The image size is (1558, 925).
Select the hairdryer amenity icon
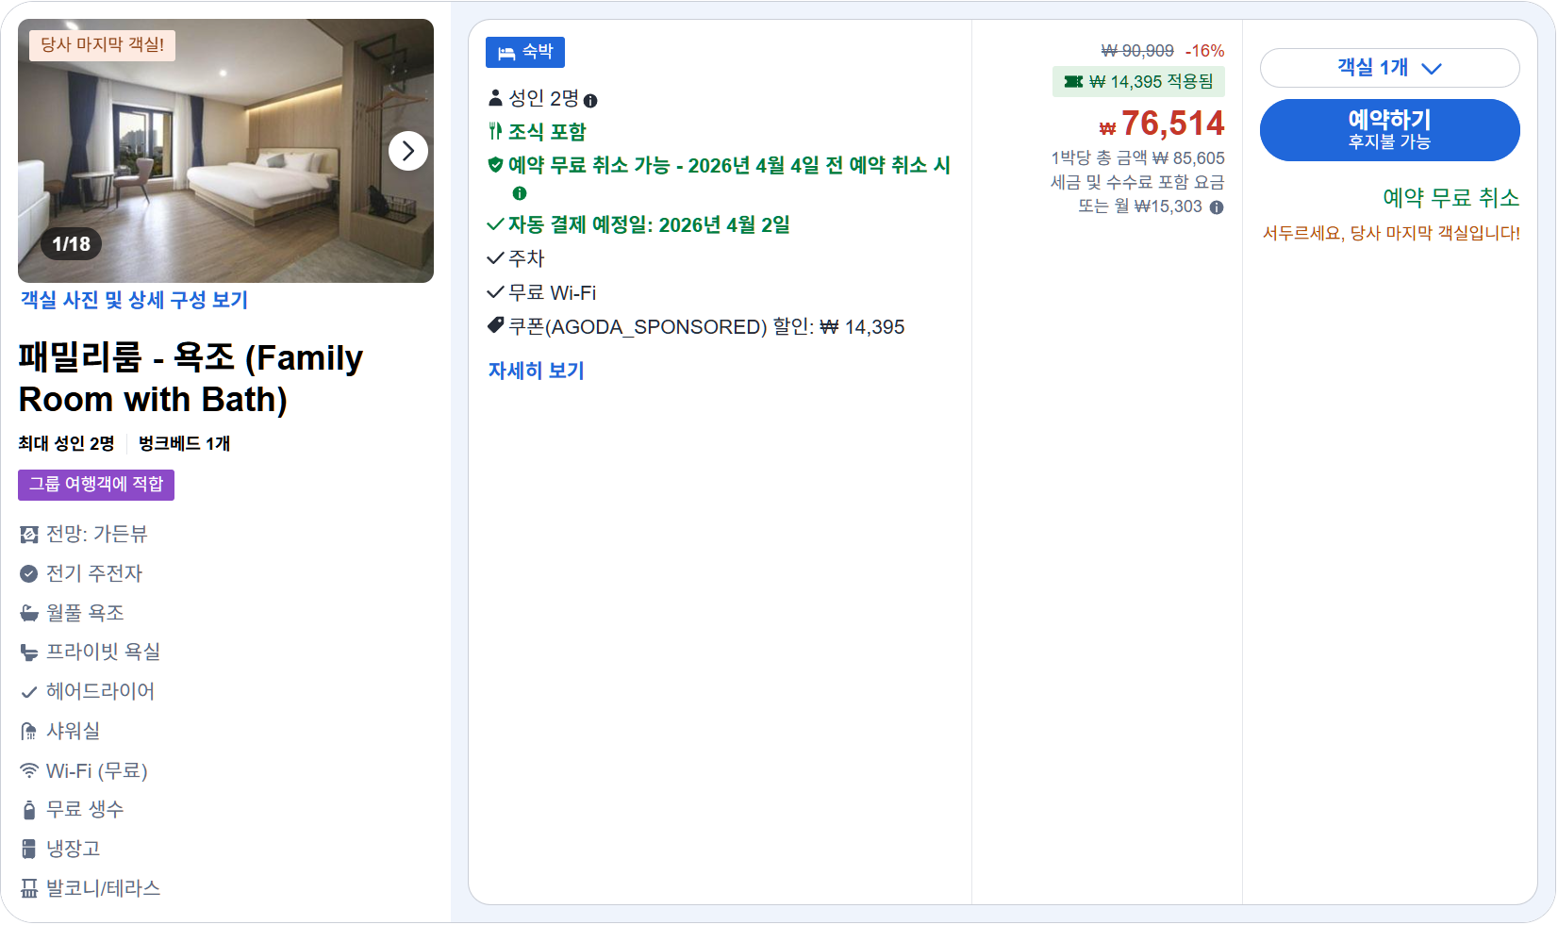(x=28, y=691)
